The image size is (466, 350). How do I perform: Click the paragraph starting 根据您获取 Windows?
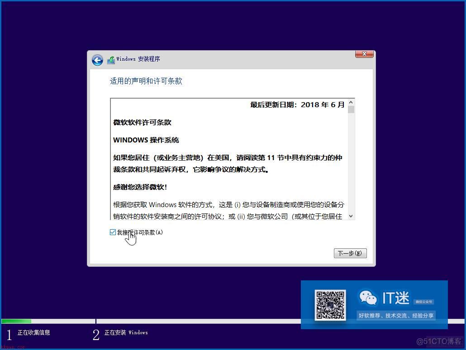(228, 210)
